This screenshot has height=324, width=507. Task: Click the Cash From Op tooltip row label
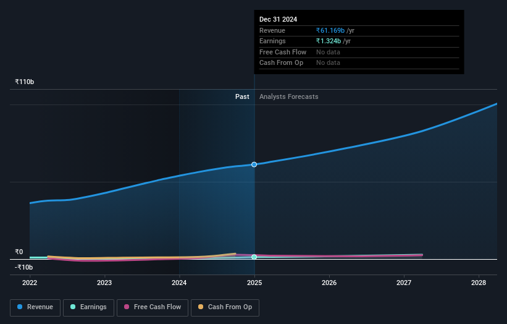pyautogui.click(x=282, y=63)
